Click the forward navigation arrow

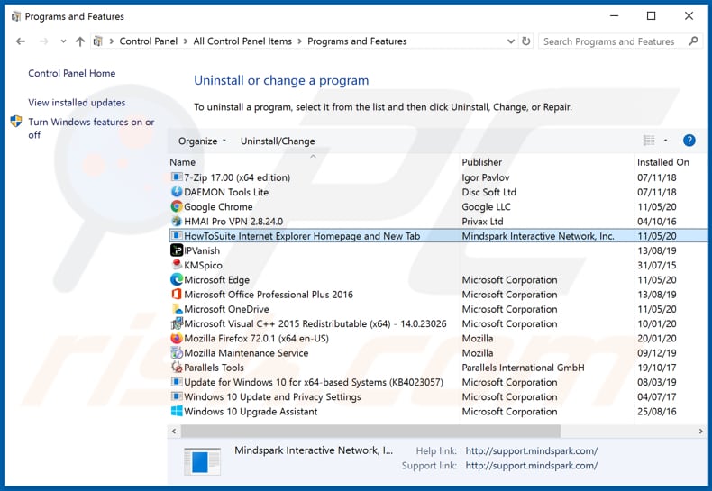43,41
